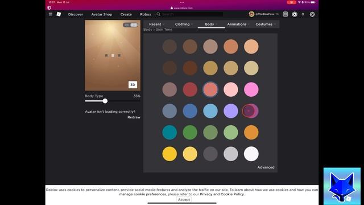Viewport: 364px width, 205px height.
Task: Select the bright yellow skin tone swatch
Action: tap(169, 154)
